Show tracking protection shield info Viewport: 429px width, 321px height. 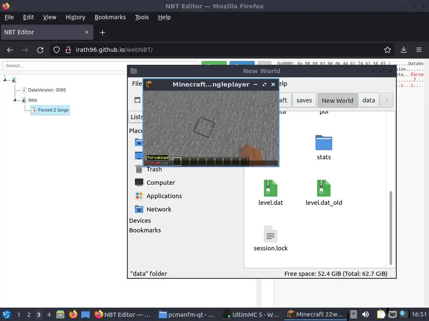point(57,50)
